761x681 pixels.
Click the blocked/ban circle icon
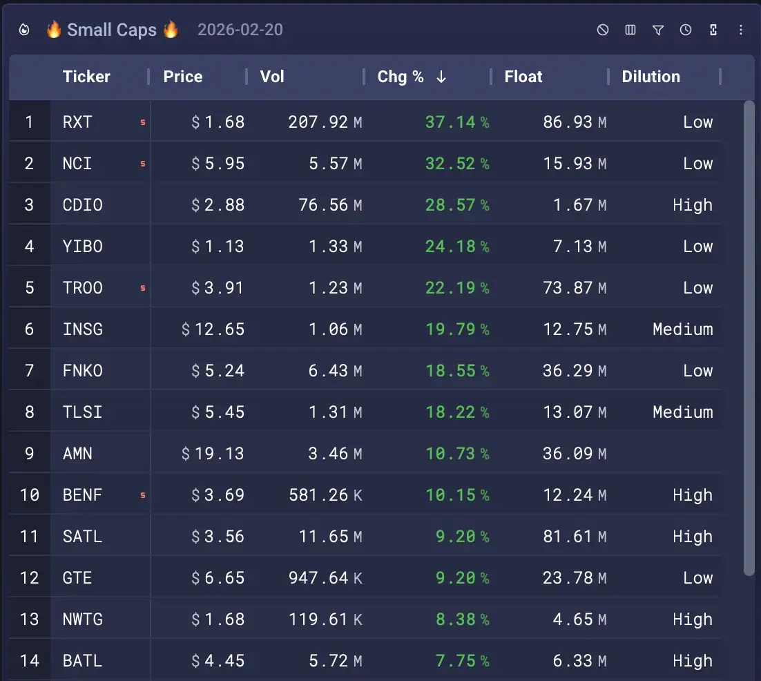(603, 30)
